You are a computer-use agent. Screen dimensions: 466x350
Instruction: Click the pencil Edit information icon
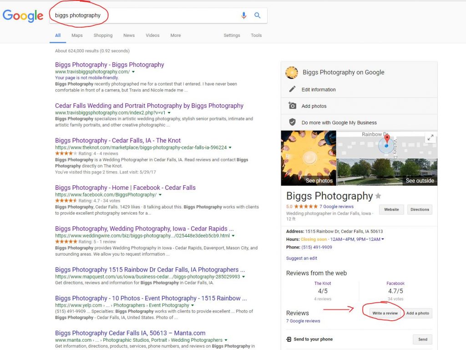(x=293, y=89)
